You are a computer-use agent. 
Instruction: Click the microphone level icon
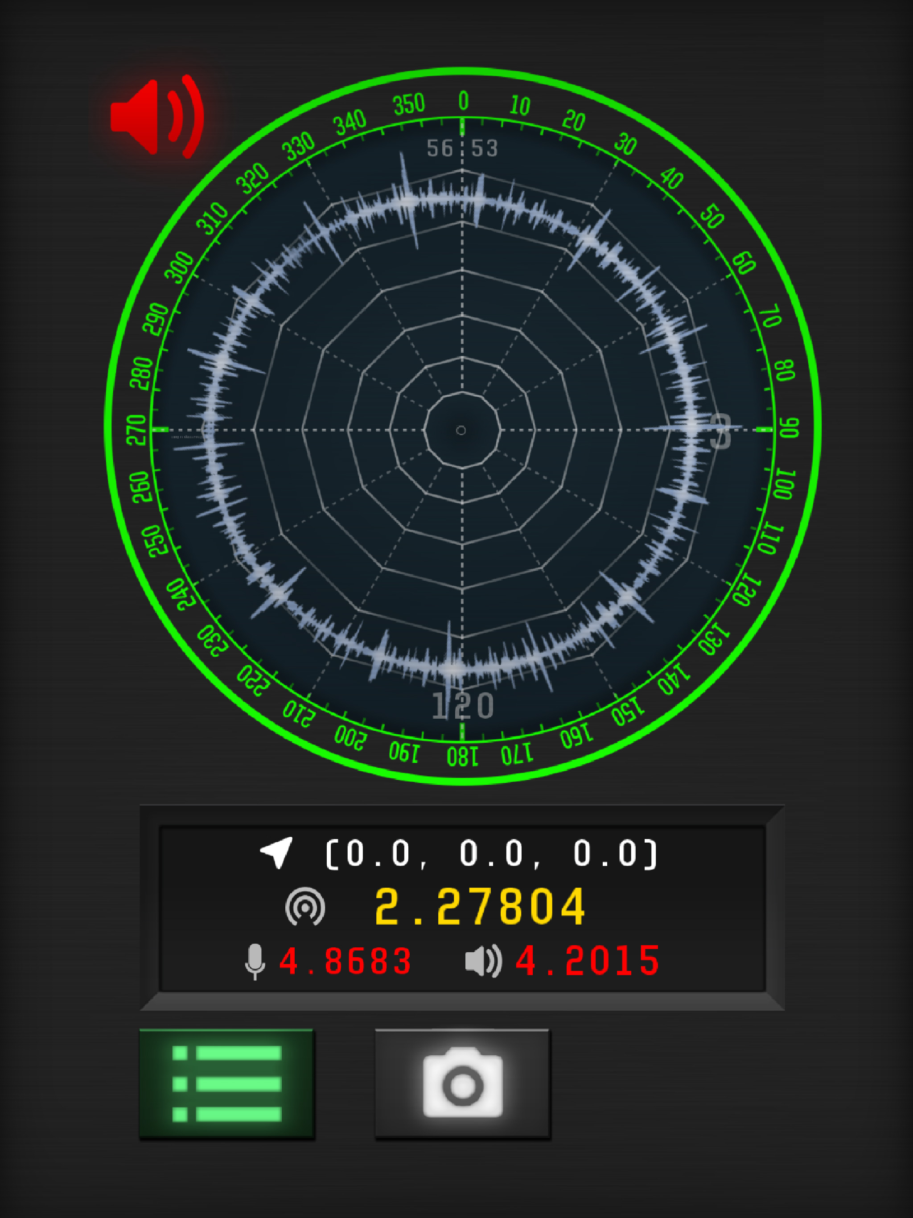click(255, 961)
